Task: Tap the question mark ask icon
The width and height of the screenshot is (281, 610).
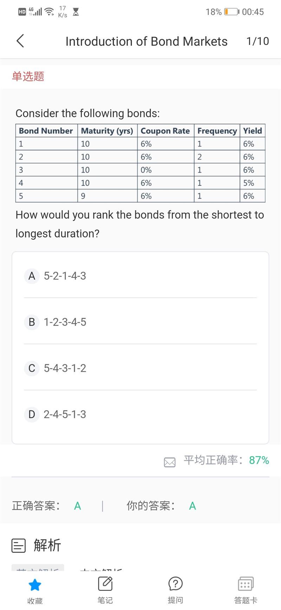Action: click(x=175, y=584)
